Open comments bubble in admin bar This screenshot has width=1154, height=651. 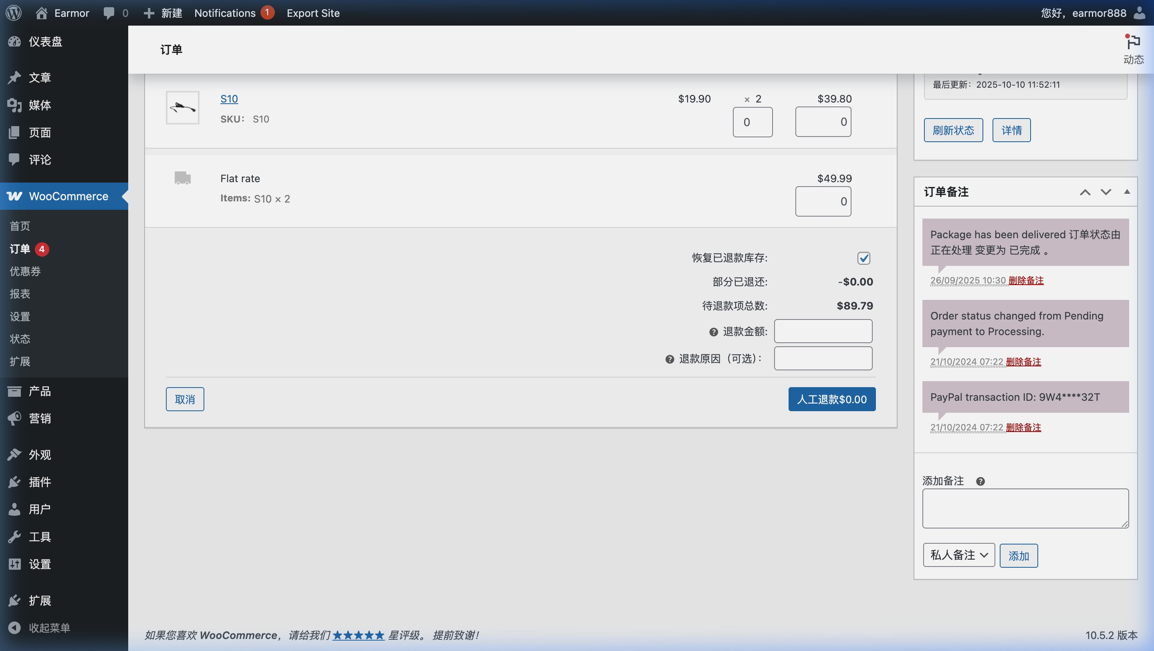(x=109, y=13)
